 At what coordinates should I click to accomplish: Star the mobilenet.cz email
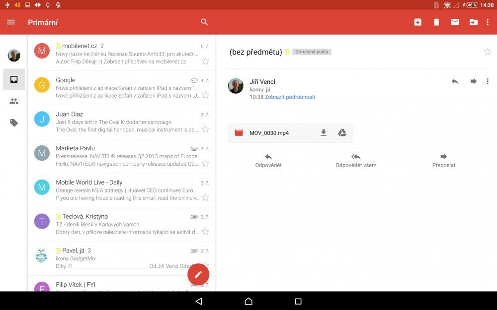tap(205, 62)
